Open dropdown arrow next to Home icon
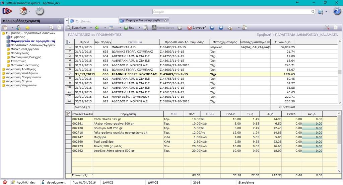This screenshot has height=185, width=343. 29,11
